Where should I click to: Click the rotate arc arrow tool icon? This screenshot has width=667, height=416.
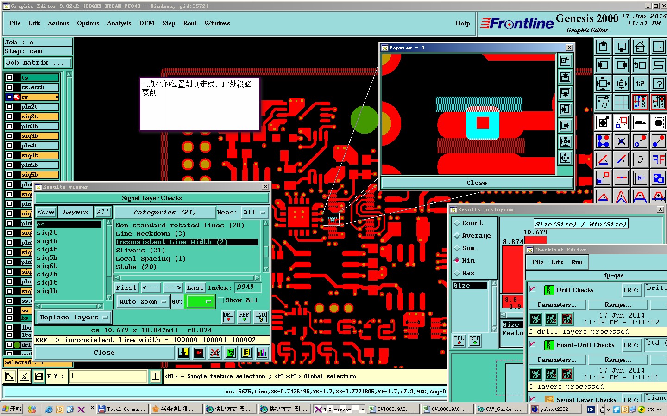[640, 159]
